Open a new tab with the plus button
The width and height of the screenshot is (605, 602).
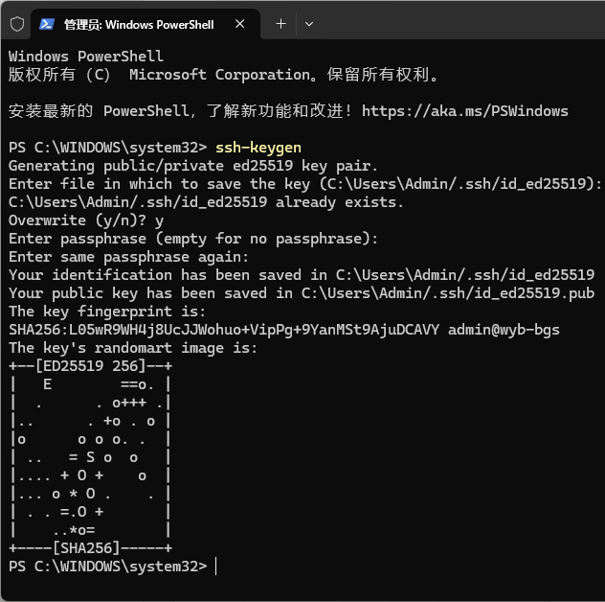point(280,24)
